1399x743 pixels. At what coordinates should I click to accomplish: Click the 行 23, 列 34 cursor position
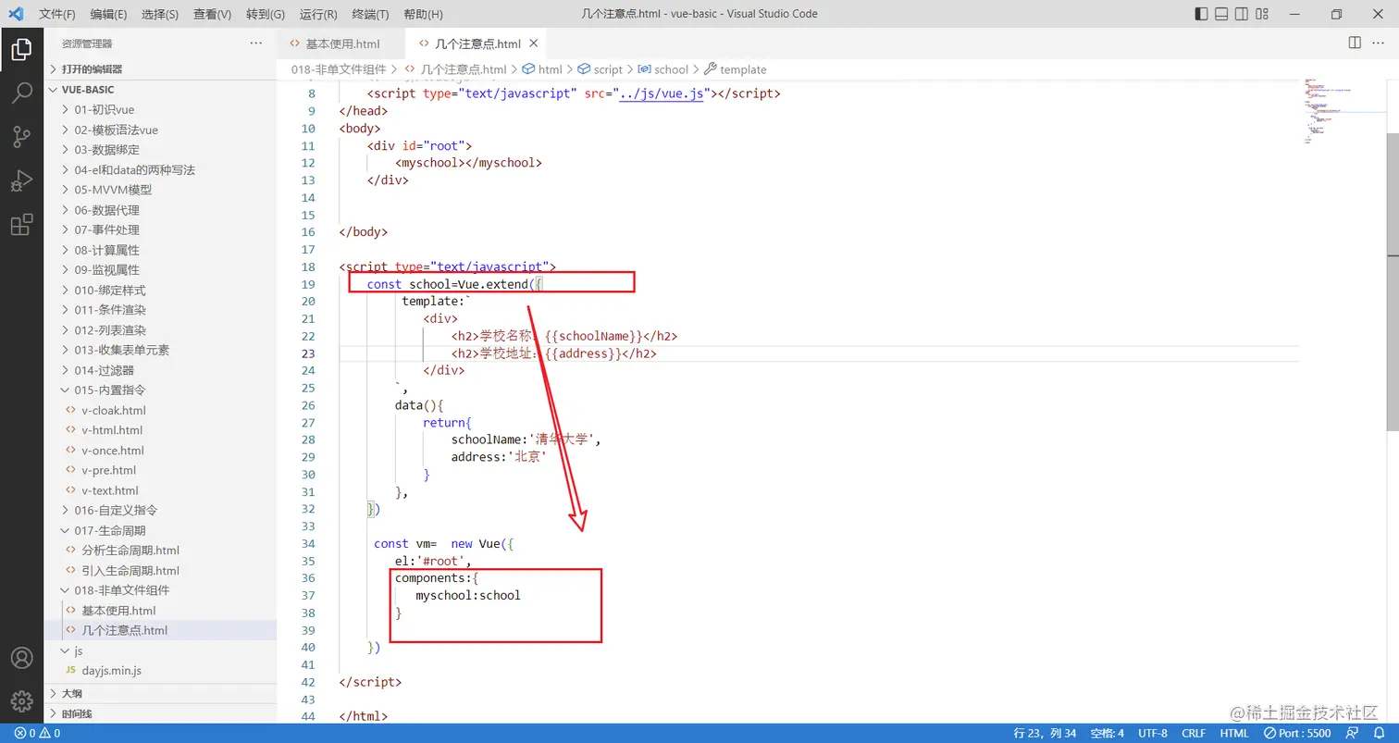coord(1045,734)
